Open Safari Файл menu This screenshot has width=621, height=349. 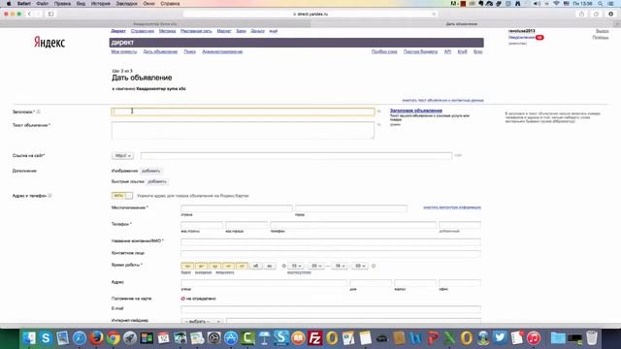click(43, 4)
